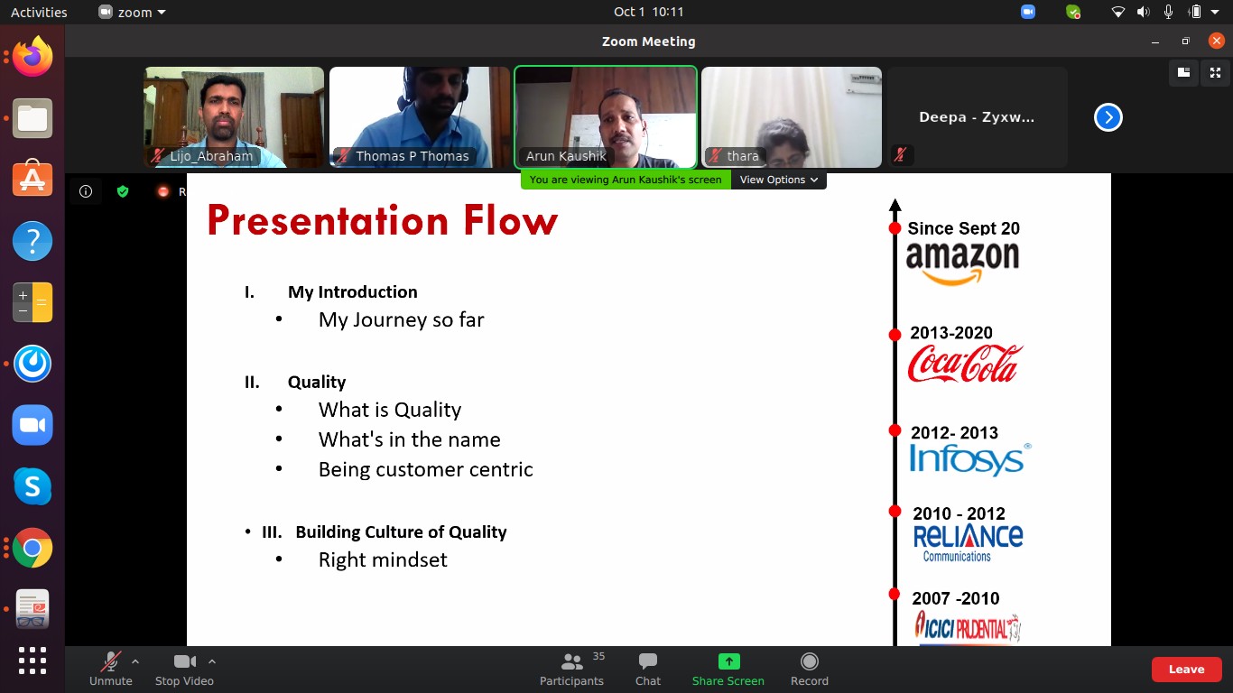The width and height of the screenshot is (1233, 693).
Task: Click the green encryption shield icon
Action: 123,191
